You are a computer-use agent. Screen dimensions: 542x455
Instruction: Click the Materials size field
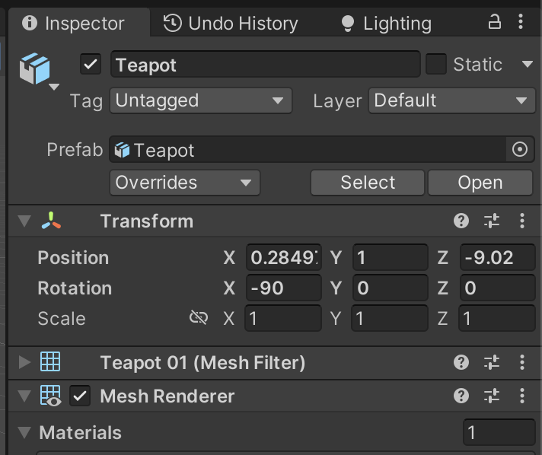coord(499,432)
